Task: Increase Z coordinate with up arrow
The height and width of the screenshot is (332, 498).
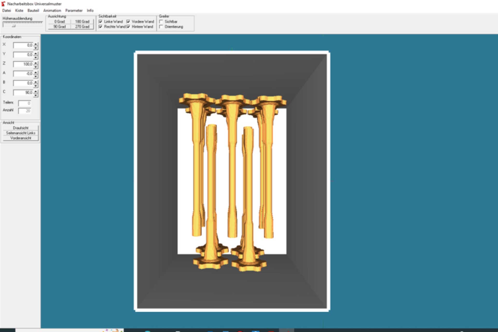Action: (x=36, y=63)
